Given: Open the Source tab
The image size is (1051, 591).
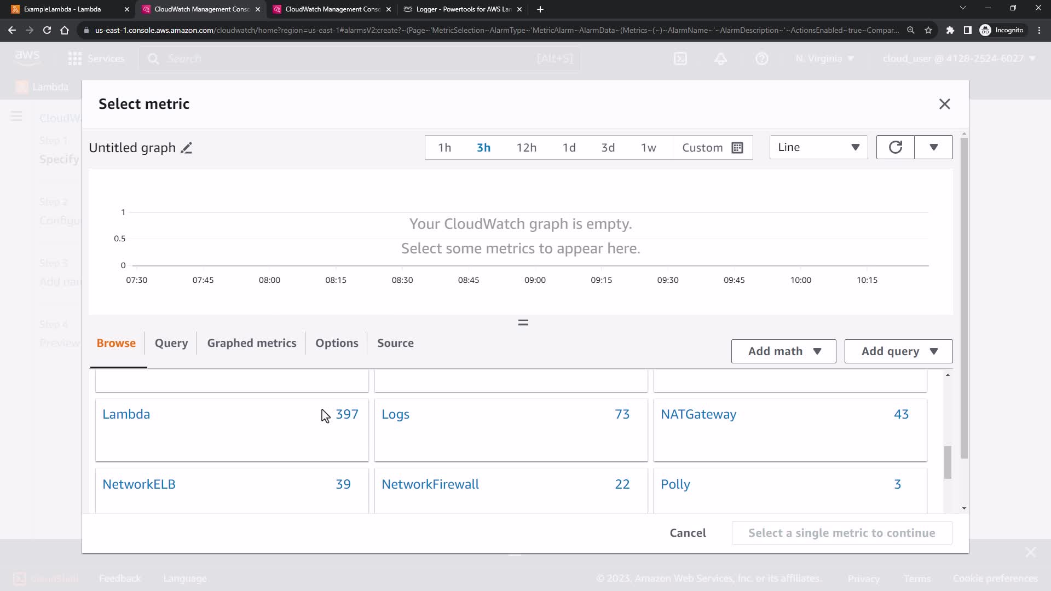Looking at the screenshot, I should pos(395,343).
